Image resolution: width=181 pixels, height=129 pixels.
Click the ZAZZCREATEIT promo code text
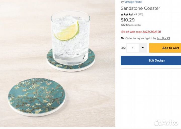pyautogui.click(x=152, y=32)
